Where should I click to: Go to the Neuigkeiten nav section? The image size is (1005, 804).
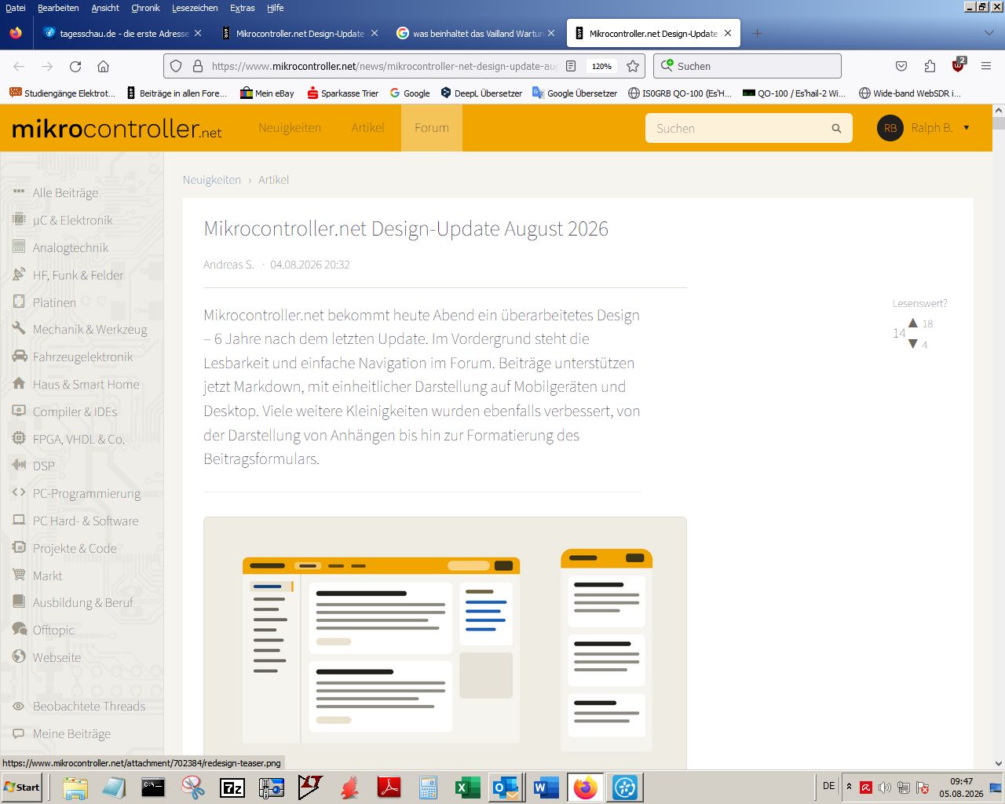click(x=290, y=128)
